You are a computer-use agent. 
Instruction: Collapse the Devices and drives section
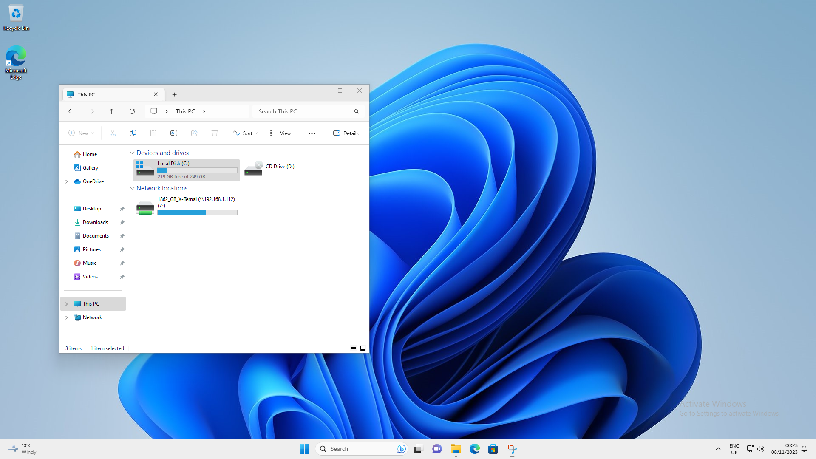[132, 153]
